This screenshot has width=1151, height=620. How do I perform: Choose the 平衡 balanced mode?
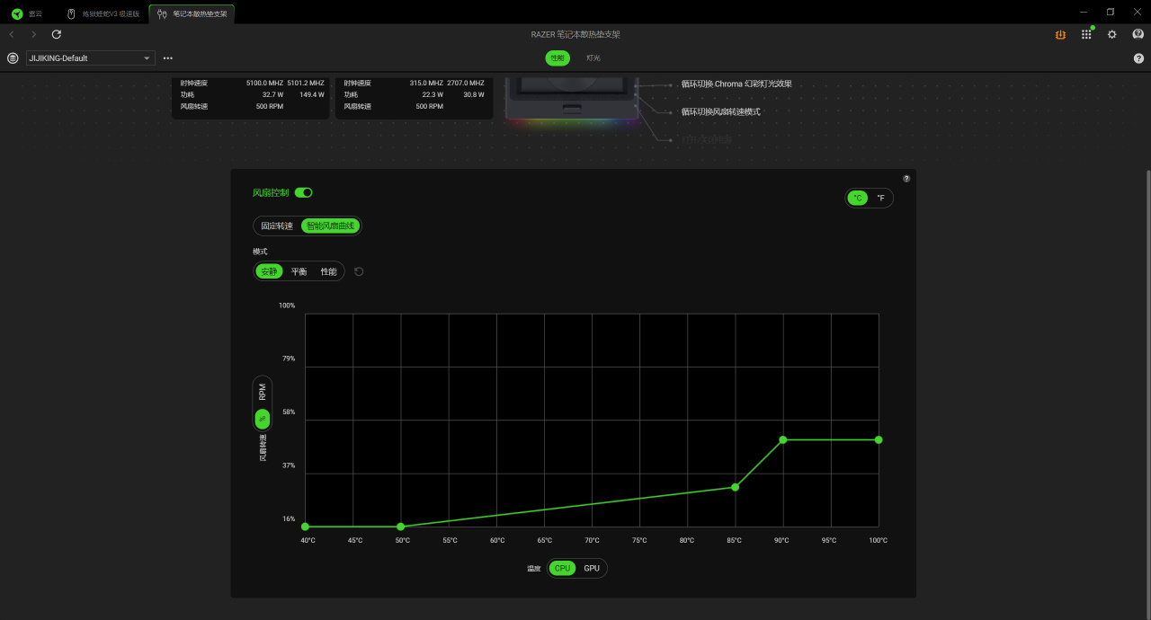coord(299,271)
